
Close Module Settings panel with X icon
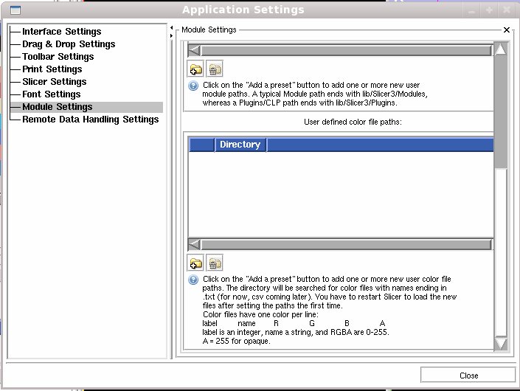pyautogui.click(x=507, y=30)
